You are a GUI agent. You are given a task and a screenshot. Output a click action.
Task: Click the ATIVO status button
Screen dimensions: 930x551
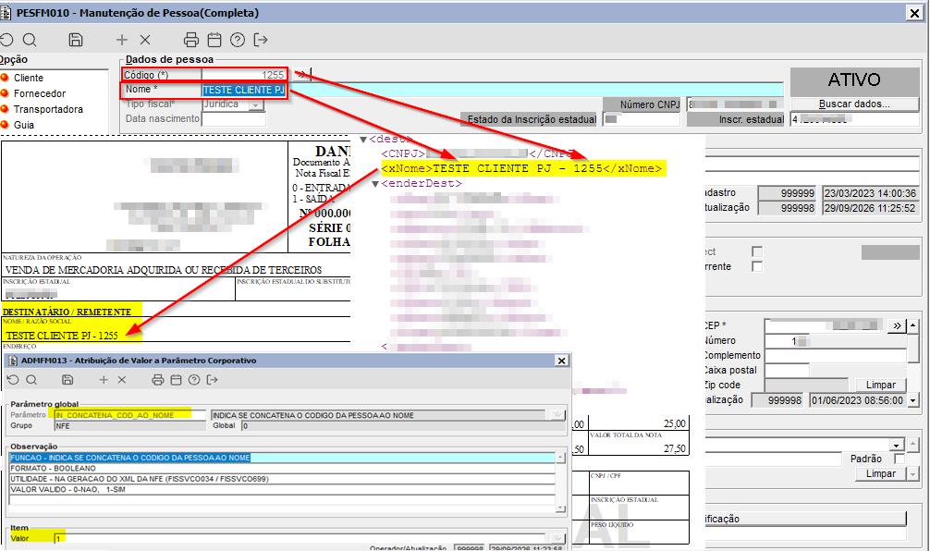(854, 80)
